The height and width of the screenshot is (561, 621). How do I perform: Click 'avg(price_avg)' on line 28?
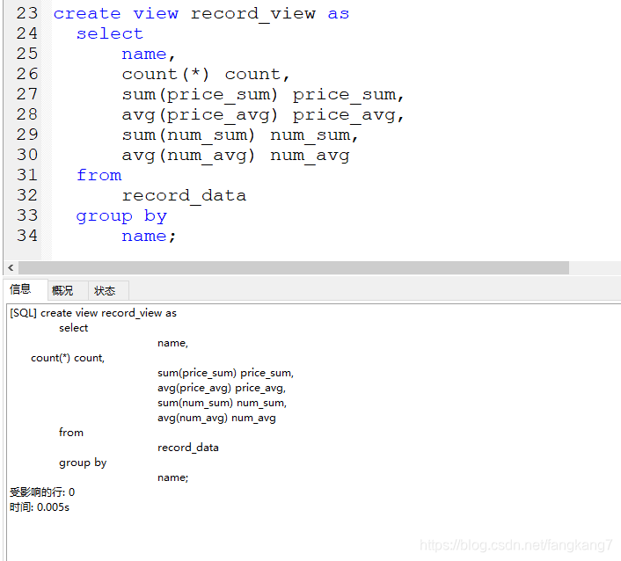click(x=200, y=115)
